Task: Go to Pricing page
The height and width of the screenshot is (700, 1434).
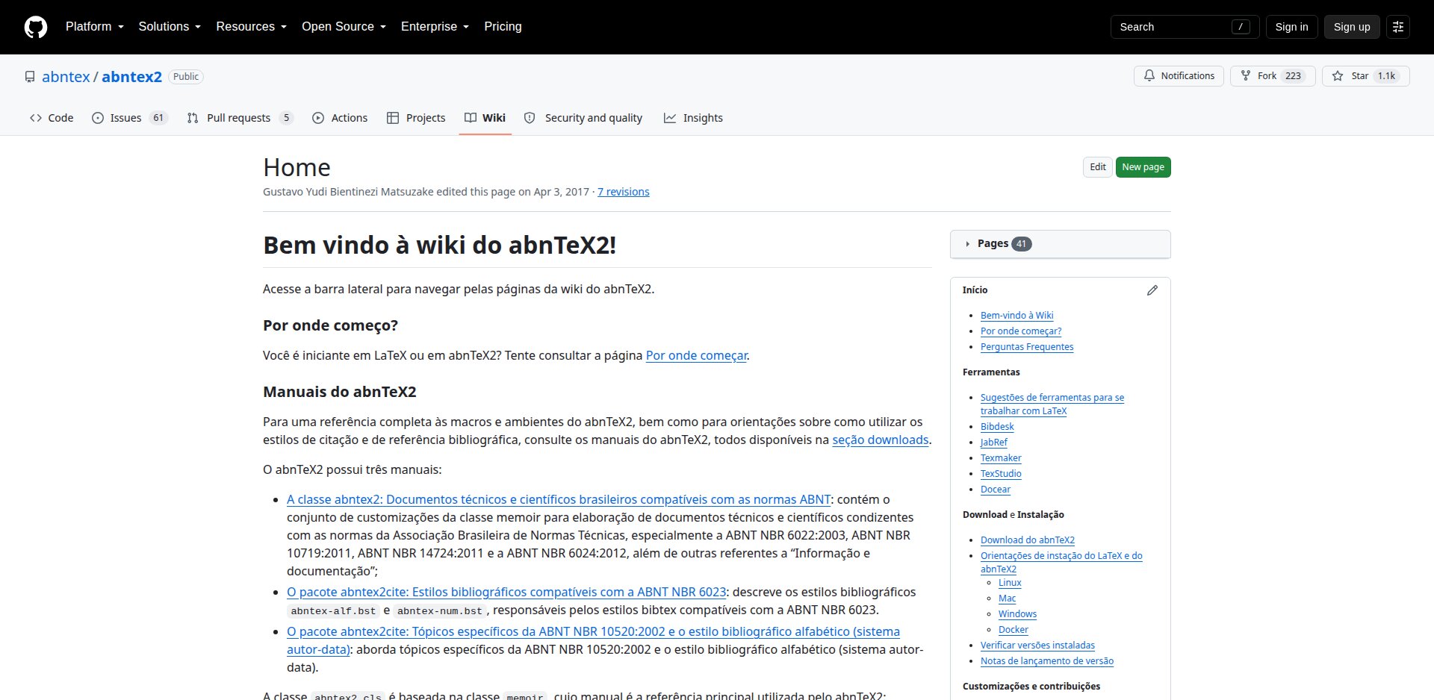Action: [503, 27]
